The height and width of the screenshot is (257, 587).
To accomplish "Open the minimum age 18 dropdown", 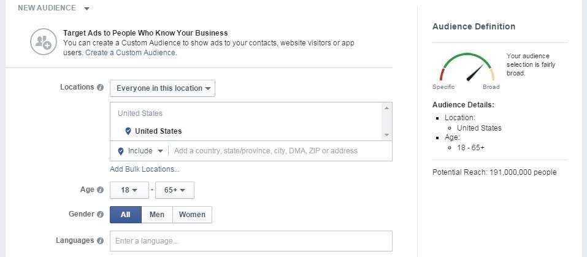I will (x=129, y=190).
